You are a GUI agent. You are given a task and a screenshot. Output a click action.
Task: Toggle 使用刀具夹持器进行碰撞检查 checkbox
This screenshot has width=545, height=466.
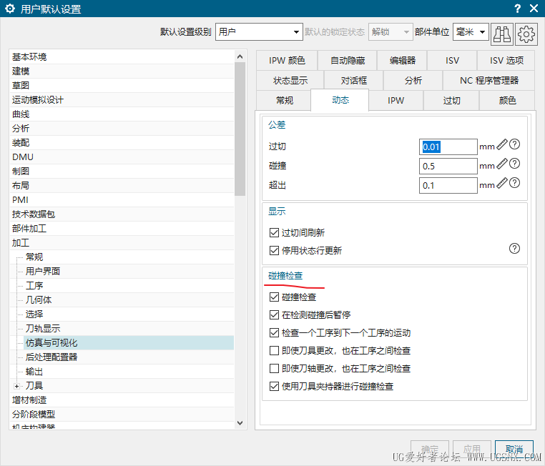275,387
